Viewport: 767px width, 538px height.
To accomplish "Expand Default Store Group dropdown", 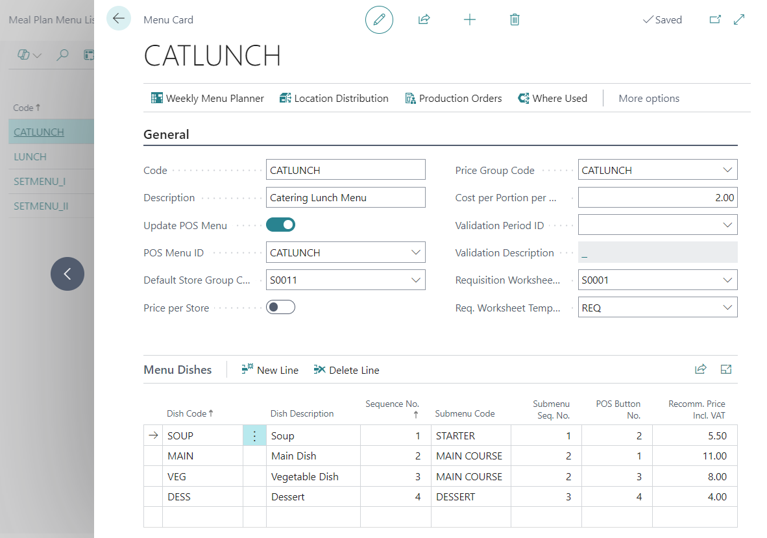I will (x=415, y=280).
